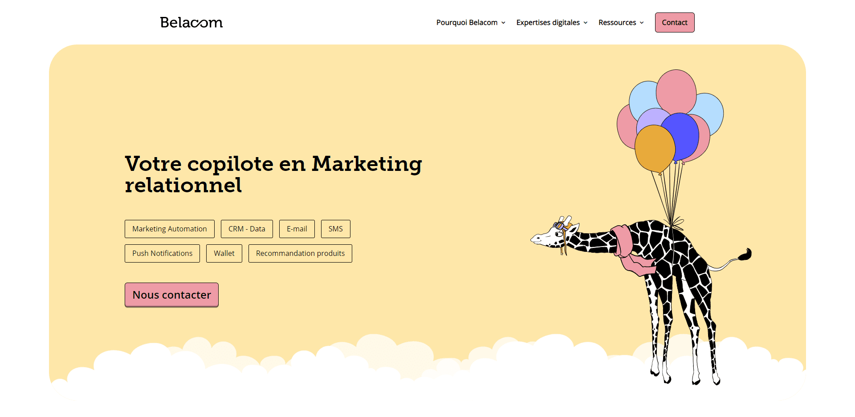The image size is (855, 417).
Task: Select the Marketing Automation tag
Action: click(170, 229)
